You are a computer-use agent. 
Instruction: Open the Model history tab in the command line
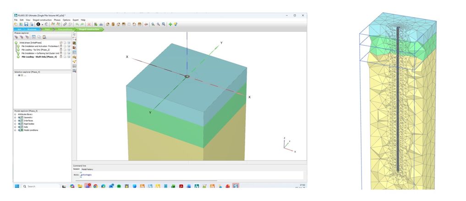[88, 169]
